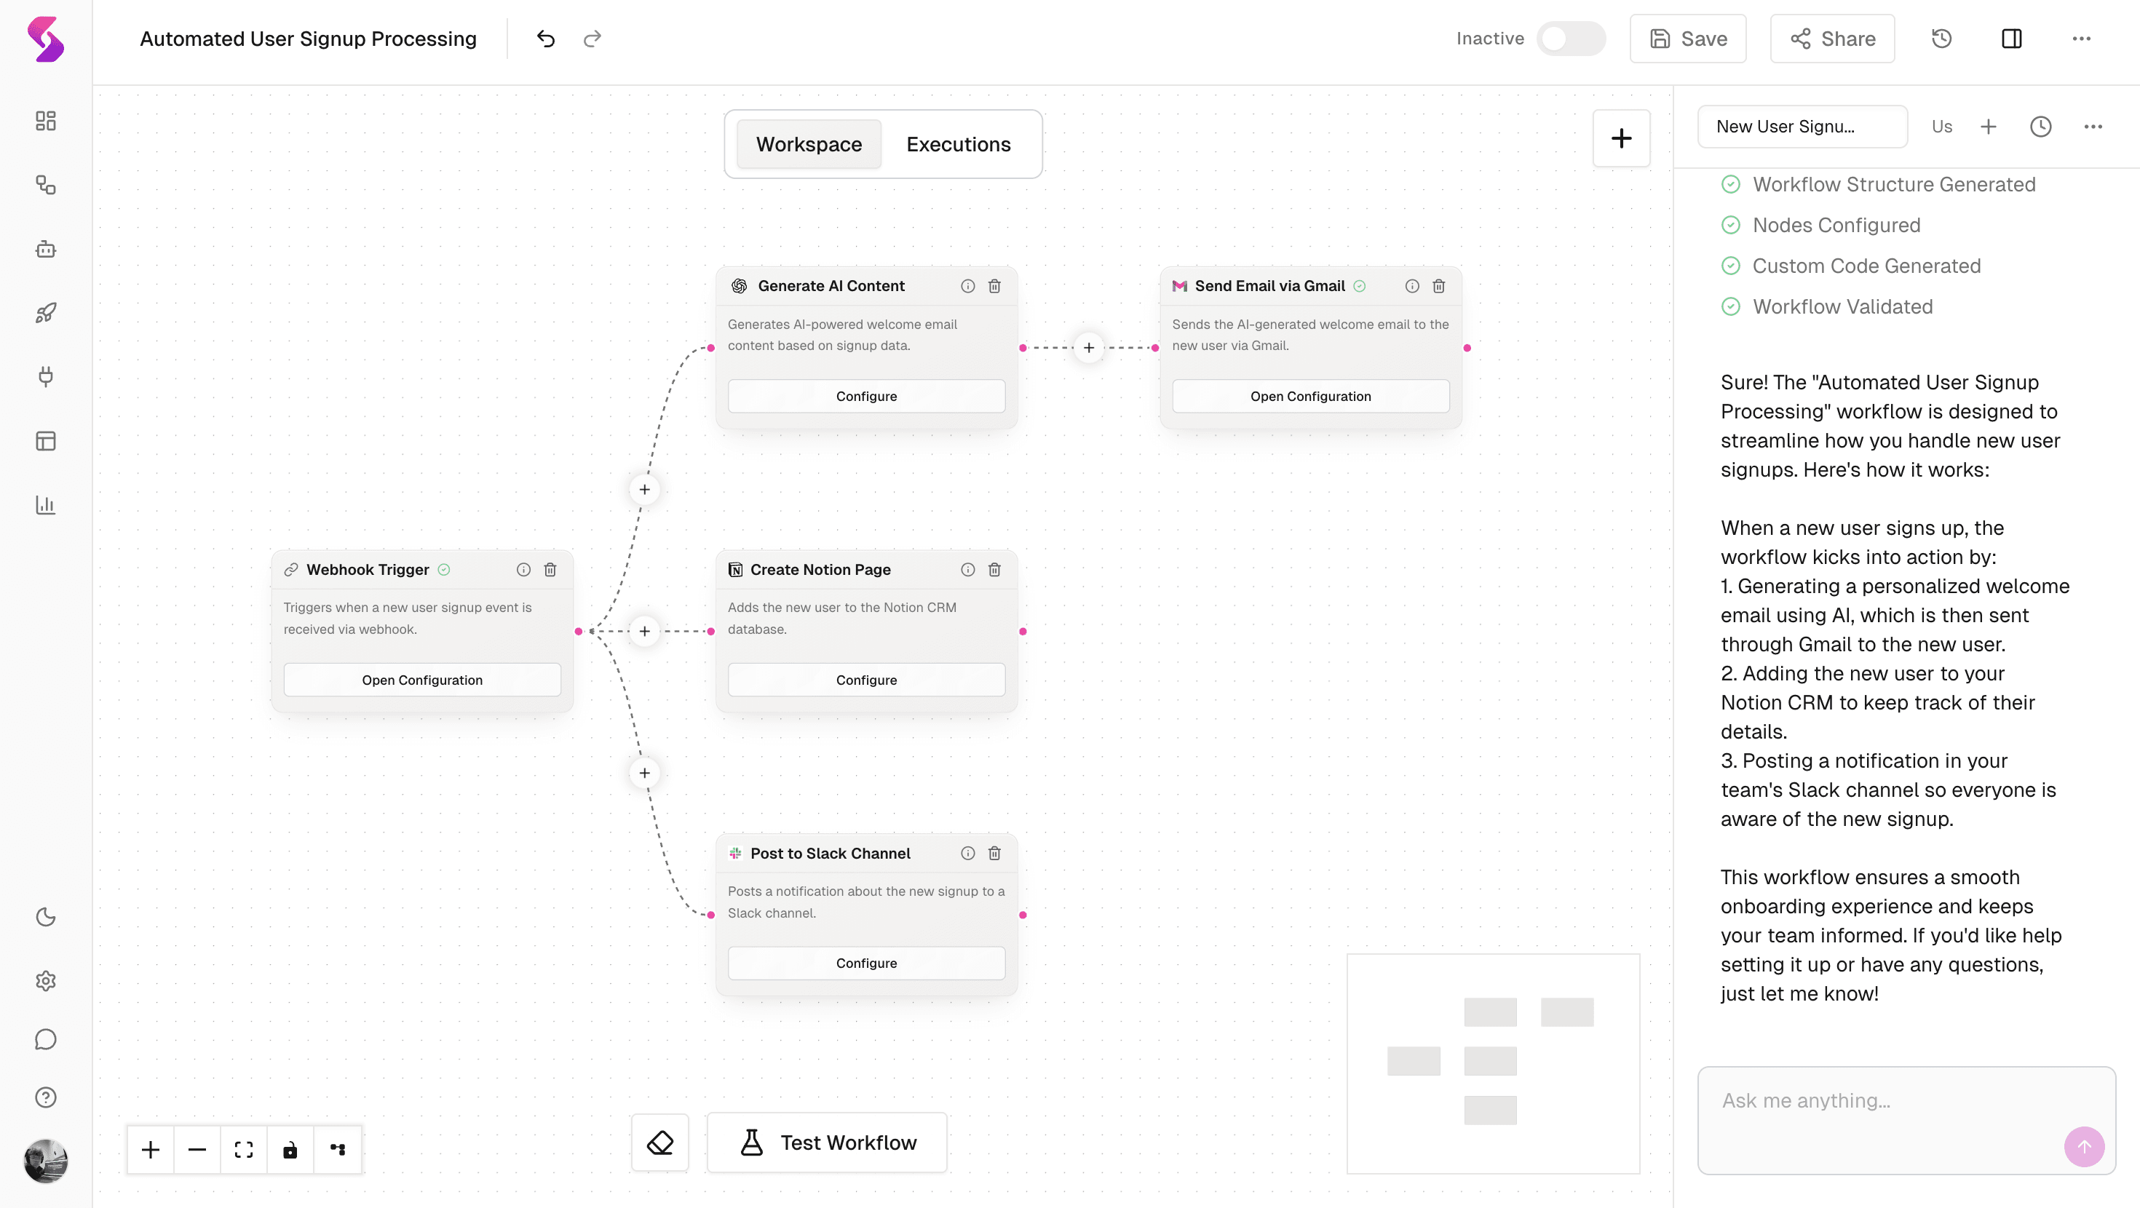
Task: Toggle the Inactive workflow switch
Action: click(x=1570, y=39)
